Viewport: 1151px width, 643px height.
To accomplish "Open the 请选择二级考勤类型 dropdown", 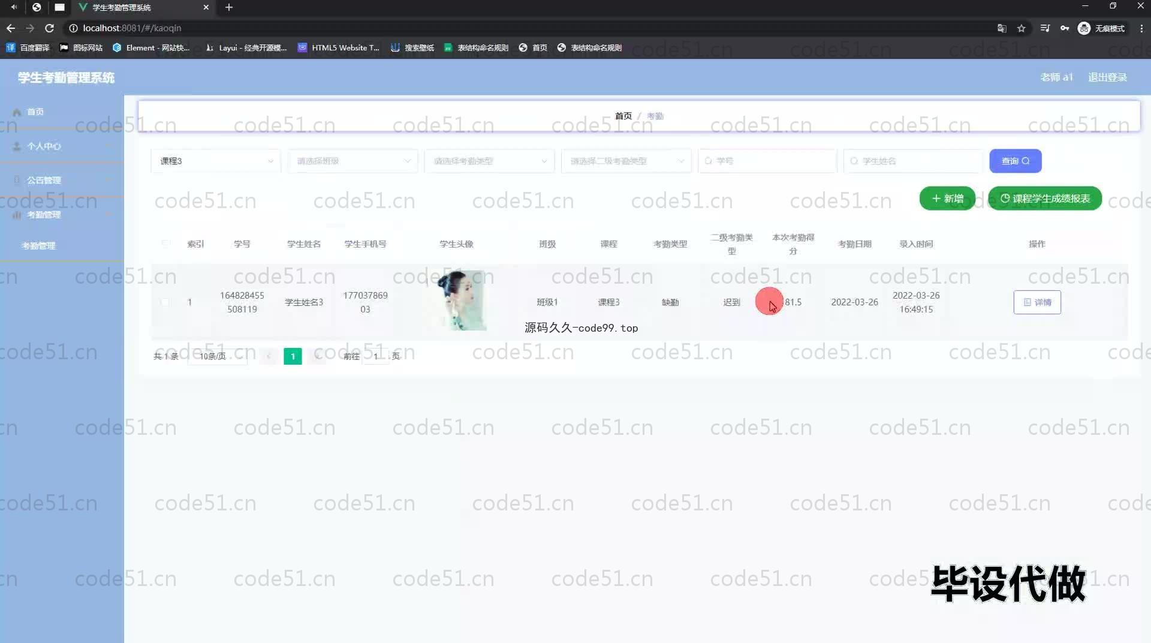I will point(626,161).
